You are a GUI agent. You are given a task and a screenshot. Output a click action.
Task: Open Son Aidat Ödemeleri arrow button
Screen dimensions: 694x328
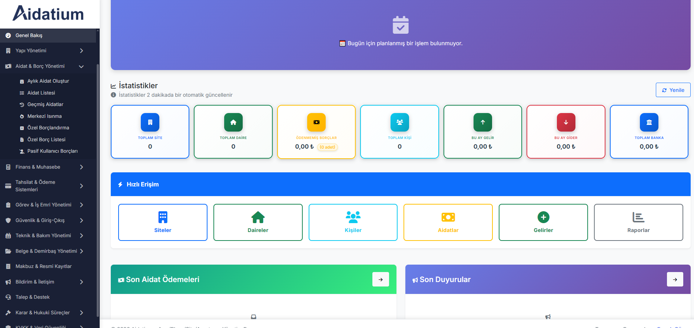[x=381, y=279]
